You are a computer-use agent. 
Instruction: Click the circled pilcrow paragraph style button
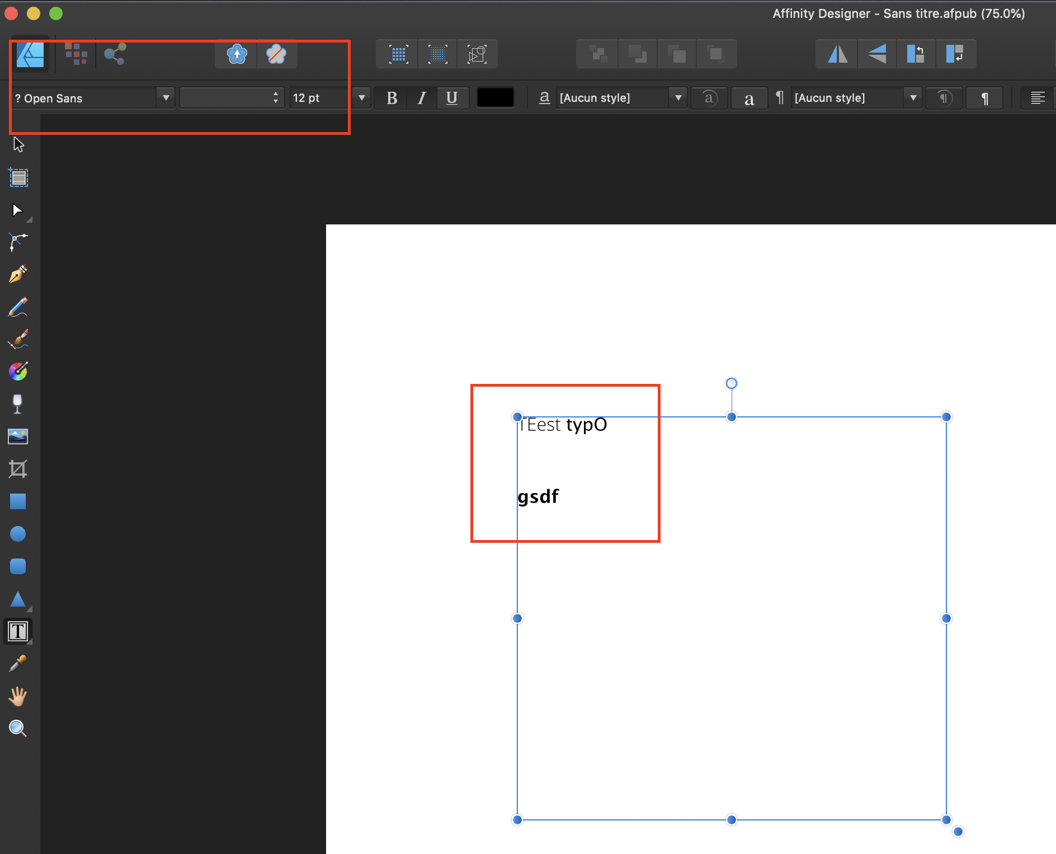pyautogui.click(x=944, y=98)
